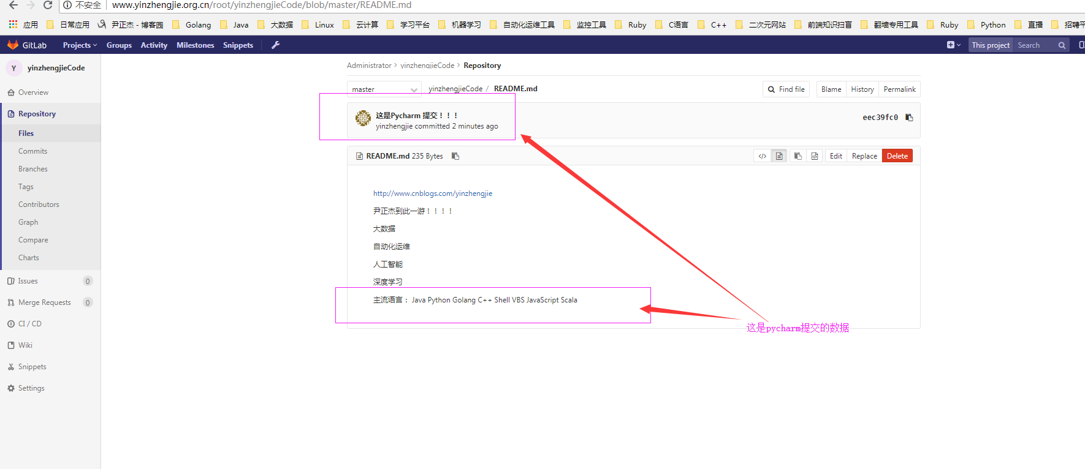Click Edit for README.md

click(836, 156)
